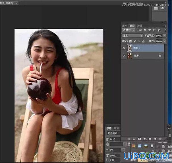Click the fill 100% value field
The height and width of the screenshot is (163, 172).
point(159,41)
